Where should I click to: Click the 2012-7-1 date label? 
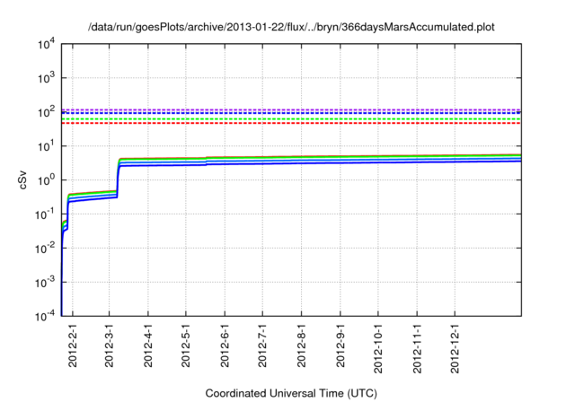tap(262, 345)
